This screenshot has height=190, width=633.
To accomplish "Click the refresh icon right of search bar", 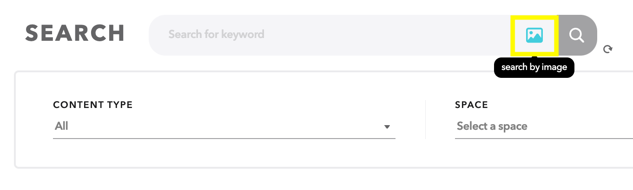I will tap(607, 49).
